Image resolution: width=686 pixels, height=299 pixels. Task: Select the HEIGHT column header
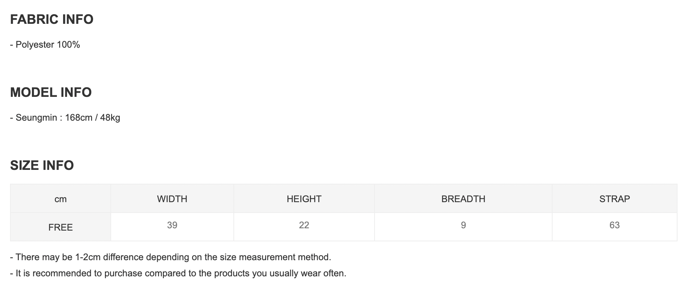[304, 199]
